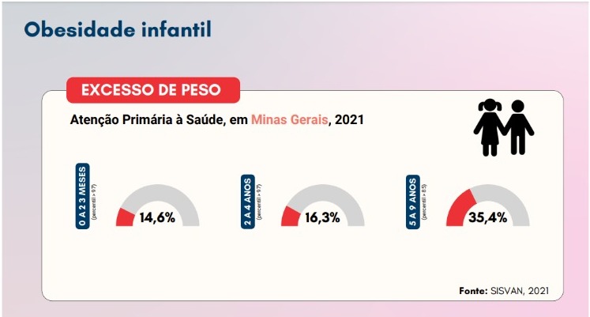Click the girl figure in the children icon
This screenshot has height=317, width=590.
[490, 126]
